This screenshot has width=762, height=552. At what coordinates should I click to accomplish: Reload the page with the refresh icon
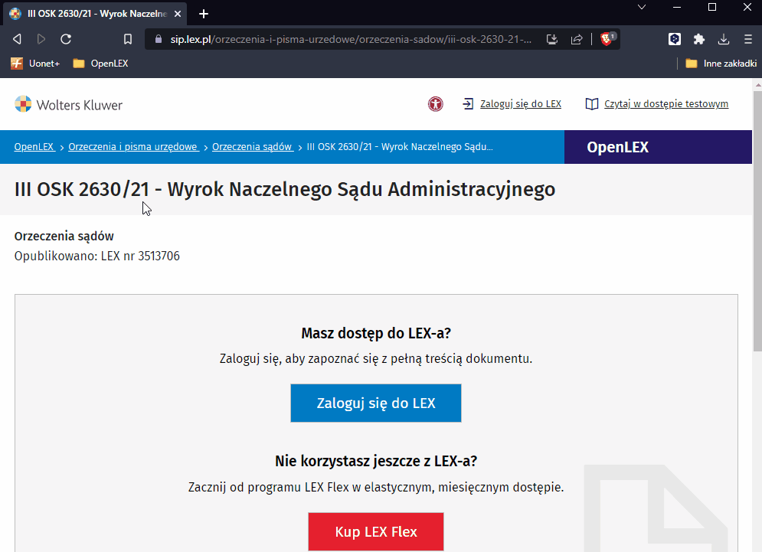(66, 39)
